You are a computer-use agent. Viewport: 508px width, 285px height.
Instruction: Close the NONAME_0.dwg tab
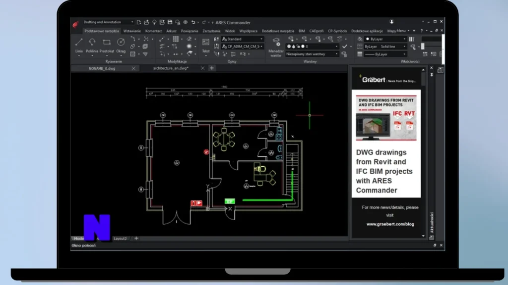pyautogui.click(x=133, y=68)
